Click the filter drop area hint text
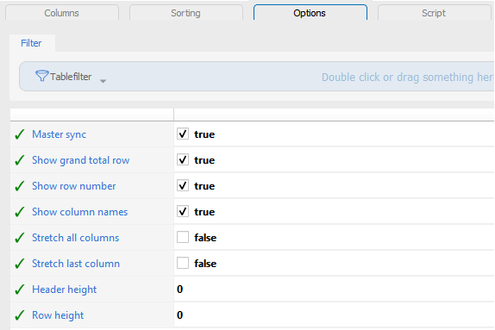Image resolution: width=495 pixels, height=330 pixels. (x=407, y=78)
